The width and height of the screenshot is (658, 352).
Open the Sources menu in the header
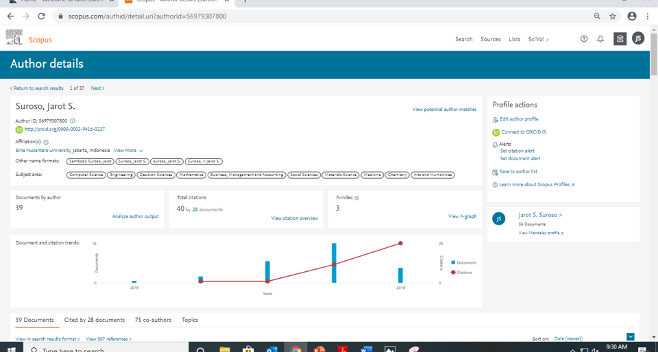tap(490, 39)
